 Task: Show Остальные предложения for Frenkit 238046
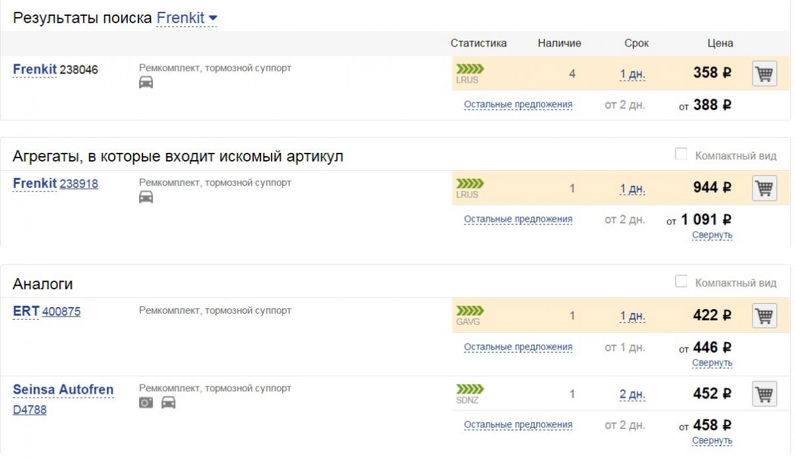[518, 105]
